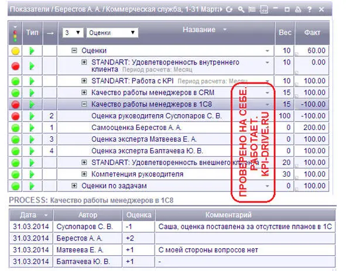
Task: Click the comment starting with Саша, оценка поставлена
Action: point(245,227)
